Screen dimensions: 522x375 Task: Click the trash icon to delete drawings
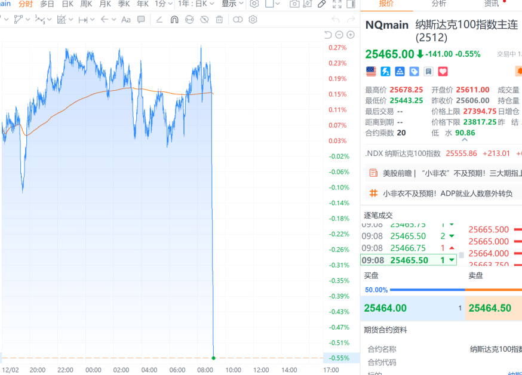[x=219, y=20]
